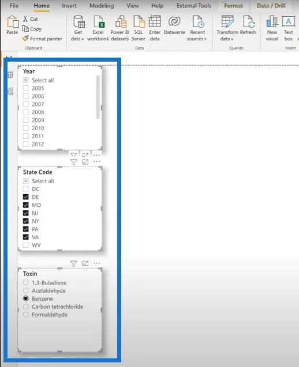The width and height of the screenshot is (299, 367).
Task: Uncheck the NJ state box
Action: tap(26, 213)
